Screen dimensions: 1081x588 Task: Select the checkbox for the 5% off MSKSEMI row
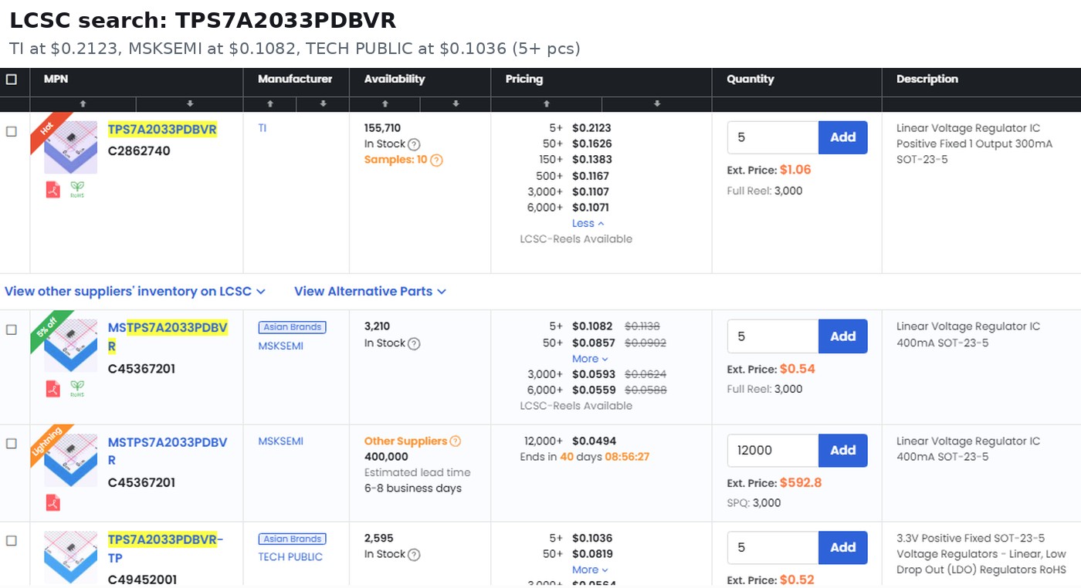coord(12,329)
